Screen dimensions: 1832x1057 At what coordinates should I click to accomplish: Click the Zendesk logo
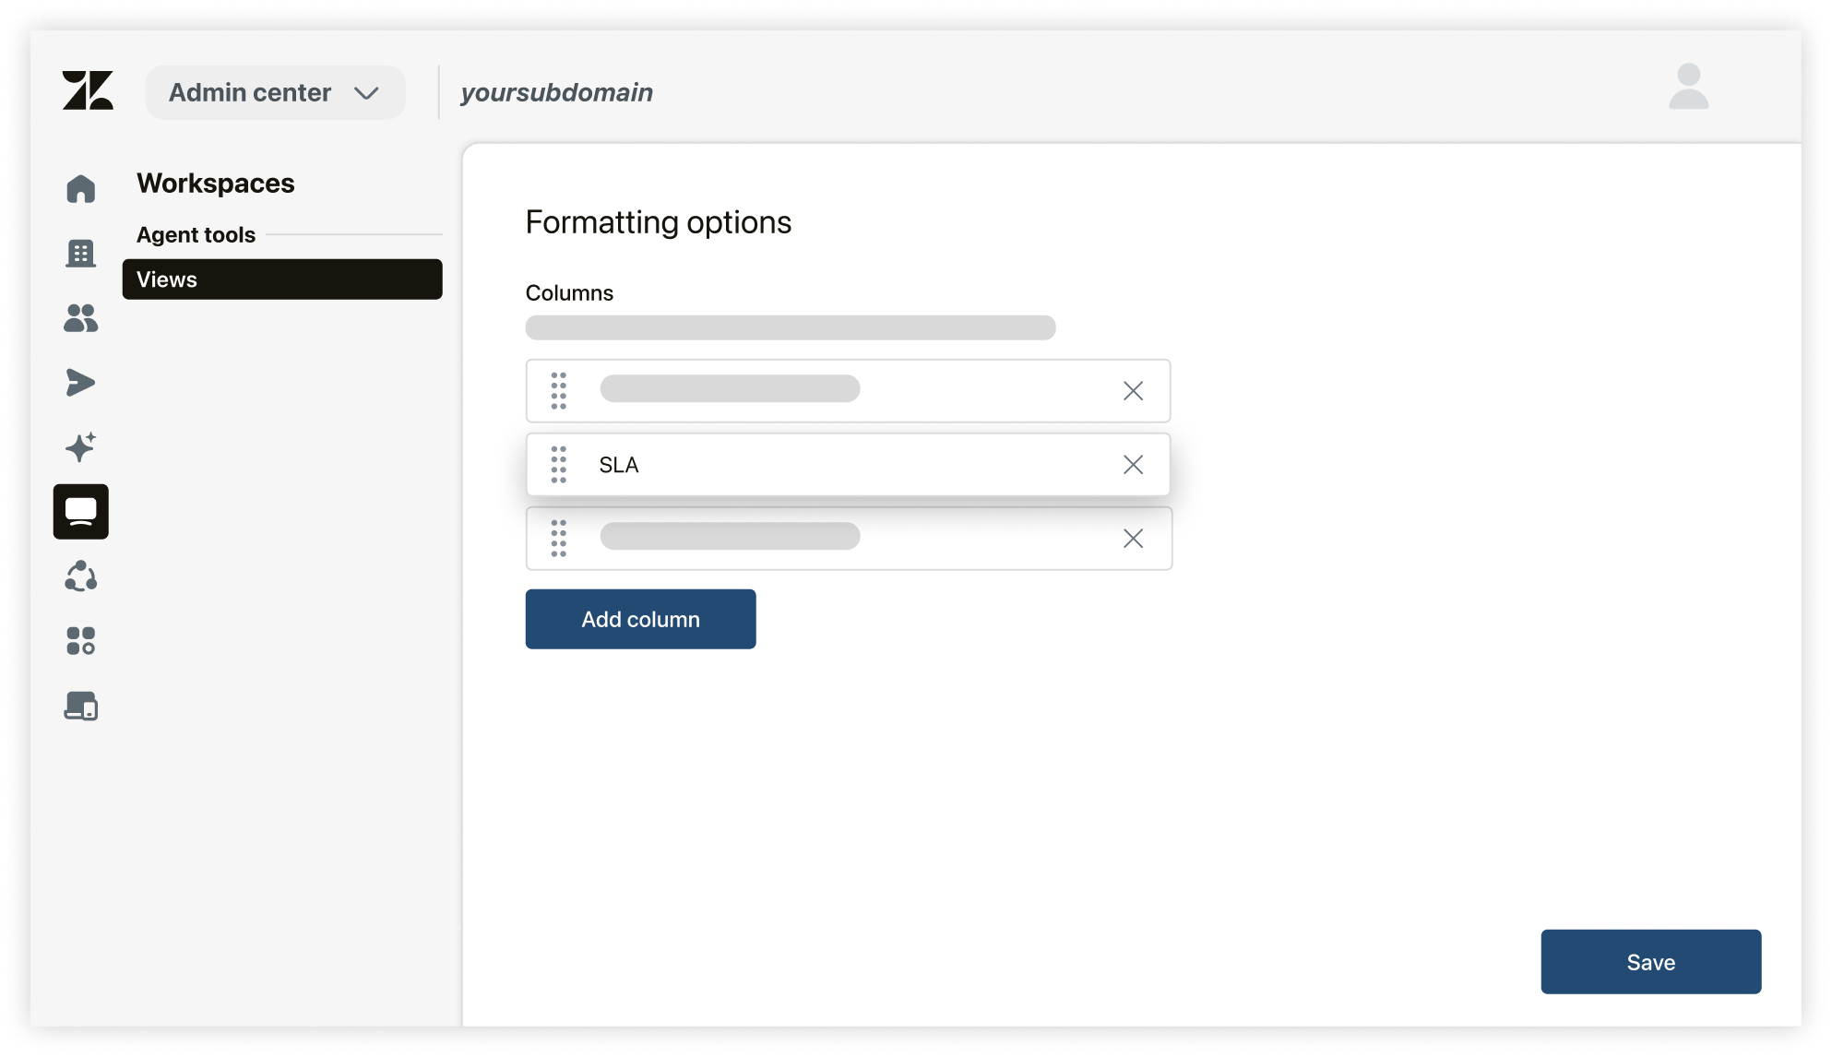pos(89,90)
